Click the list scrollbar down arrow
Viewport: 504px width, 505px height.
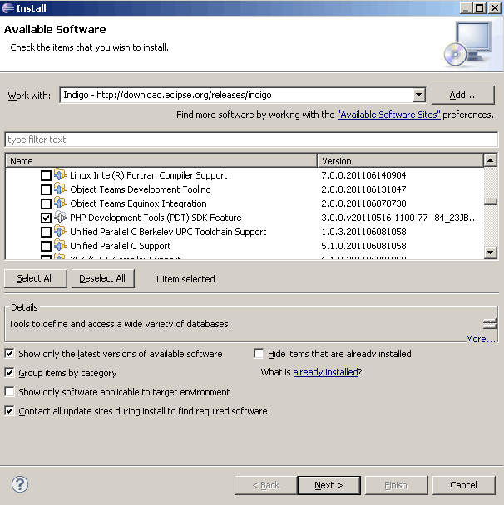490,252
